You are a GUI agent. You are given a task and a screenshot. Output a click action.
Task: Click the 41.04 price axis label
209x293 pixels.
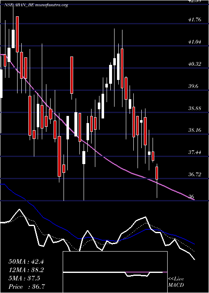coord(195,42)
